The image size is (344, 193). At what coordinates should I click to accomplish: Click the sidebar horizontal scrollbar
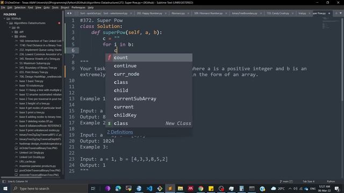[x=21, y=177]
